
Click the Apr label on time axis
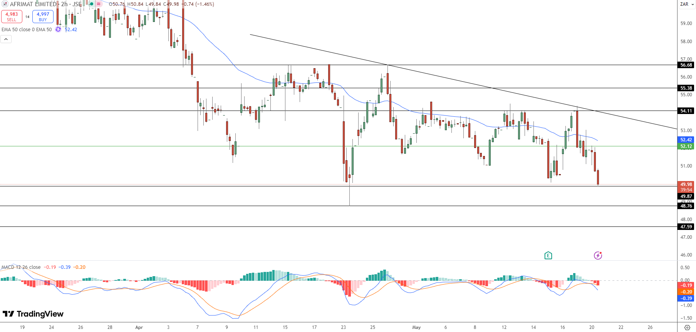click(x=139, y=327)
